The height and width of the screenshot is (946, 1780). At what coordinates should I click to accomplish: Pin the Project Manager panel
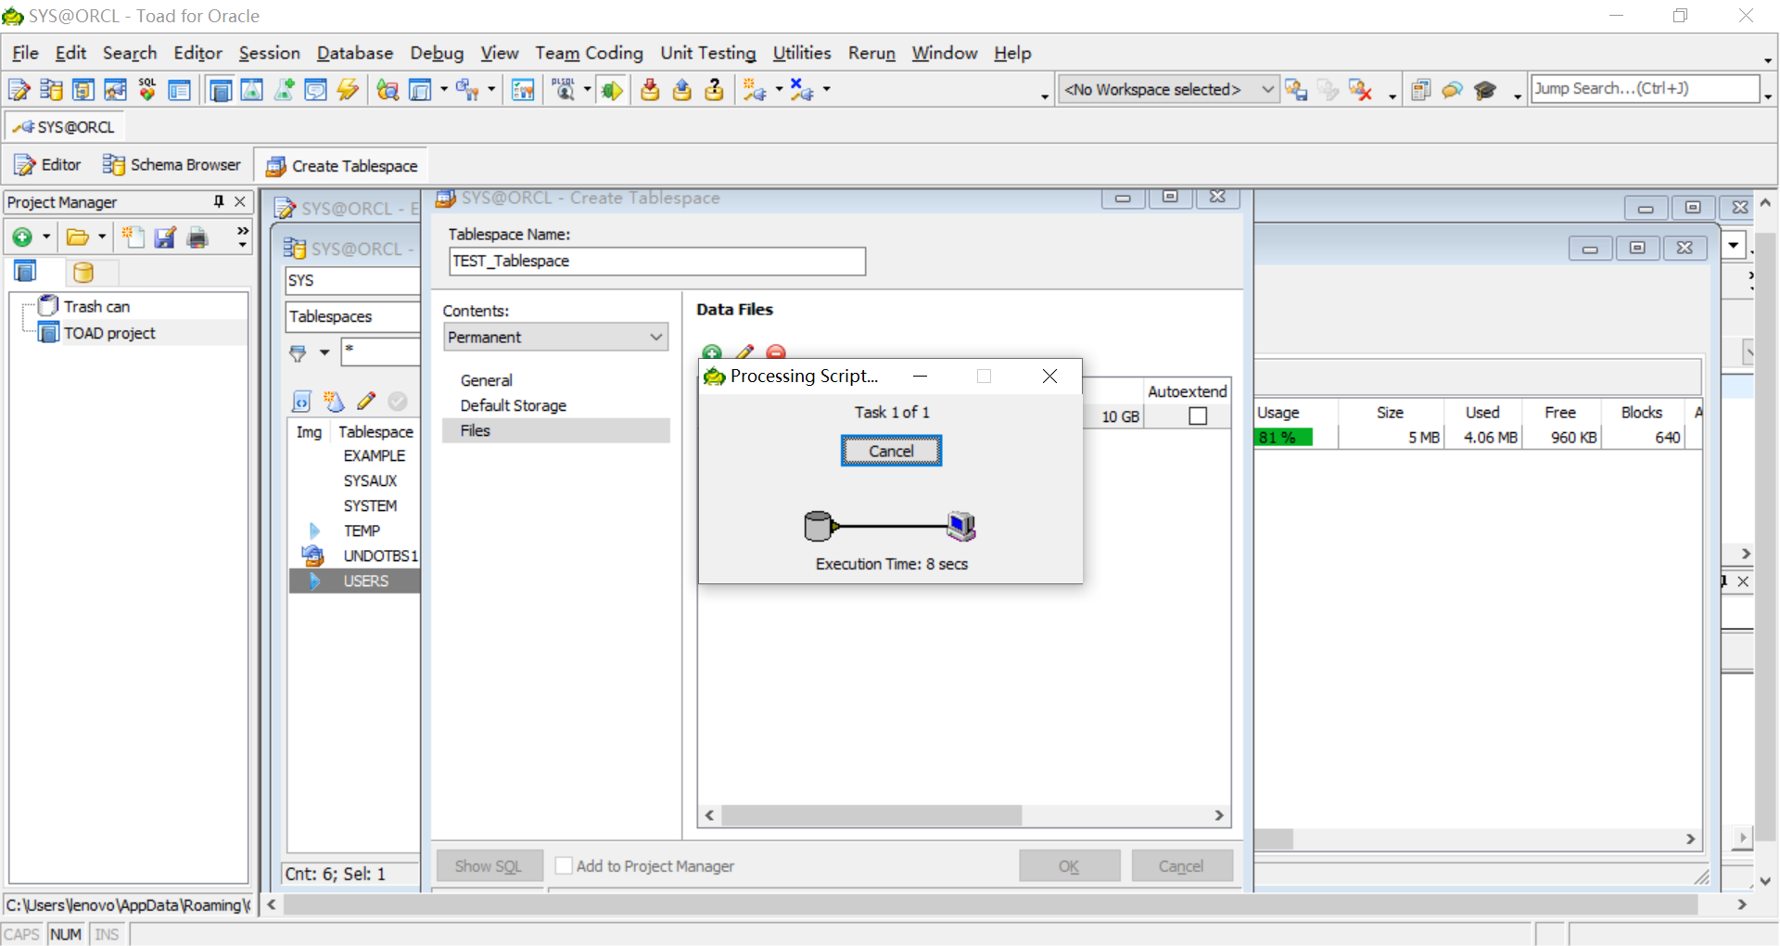(x=219, y=201)
